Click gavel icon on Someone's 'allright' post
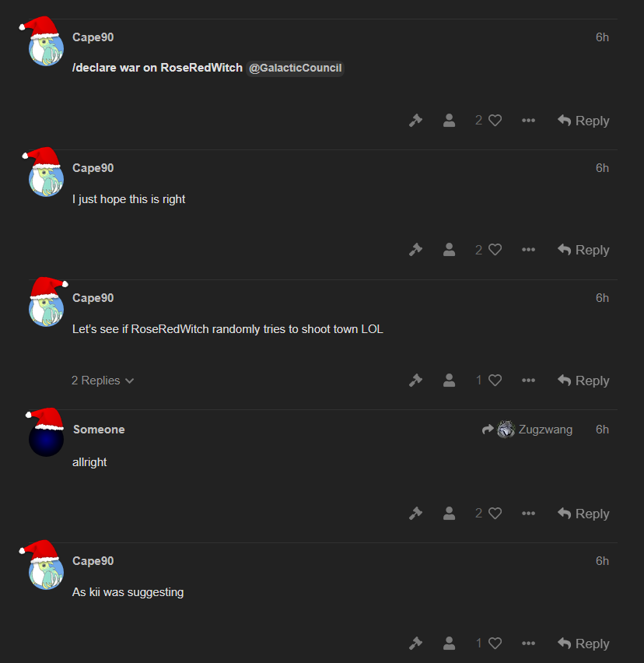The image size is (644, 663). pos(416,514)
